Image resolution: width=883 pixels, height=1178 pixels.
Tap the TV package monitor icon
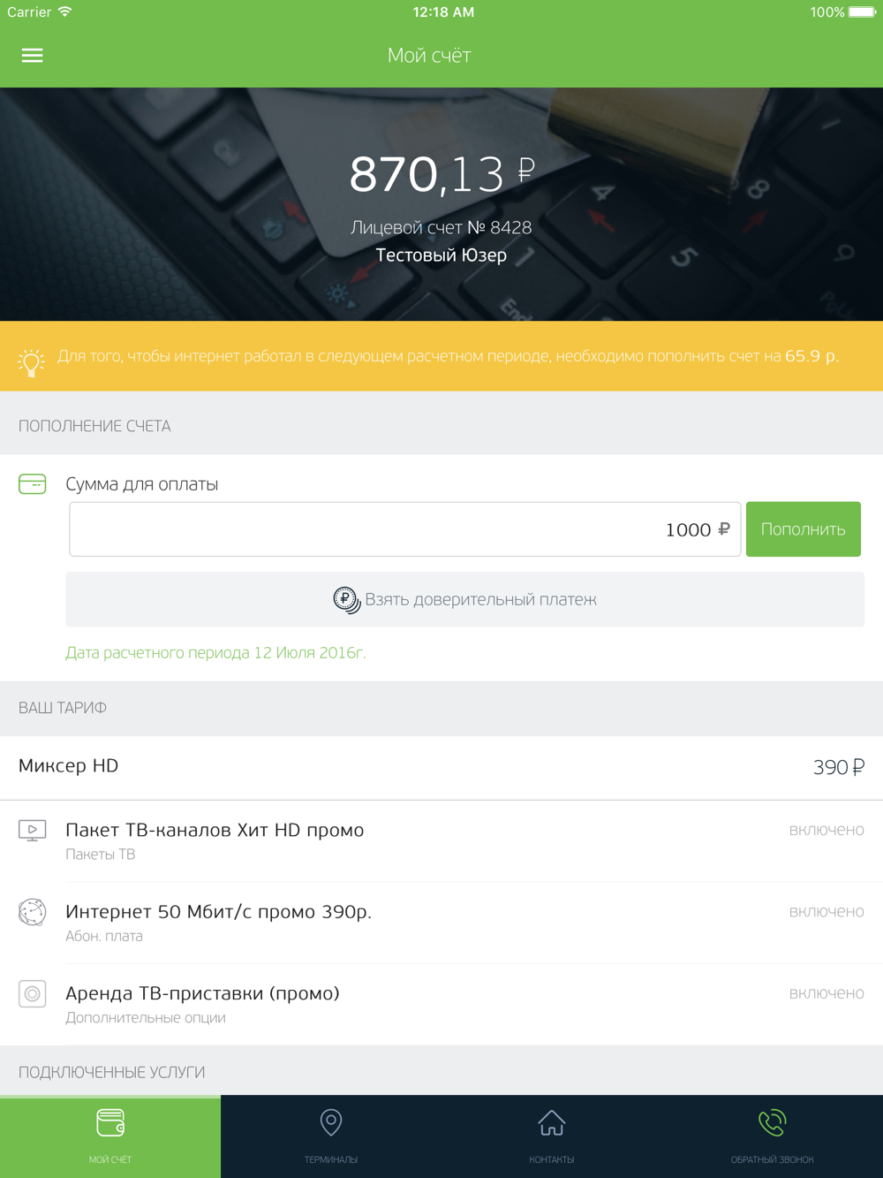pyautogui.click(x=33, y=831)
